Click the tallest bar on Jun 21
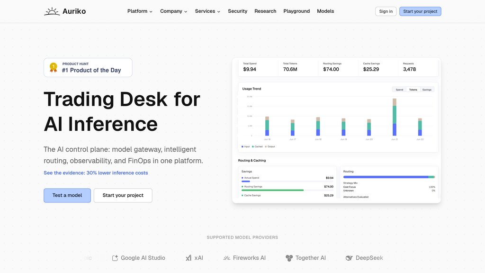This screenshot has height=273, width=485. click(x=395, y=117)
